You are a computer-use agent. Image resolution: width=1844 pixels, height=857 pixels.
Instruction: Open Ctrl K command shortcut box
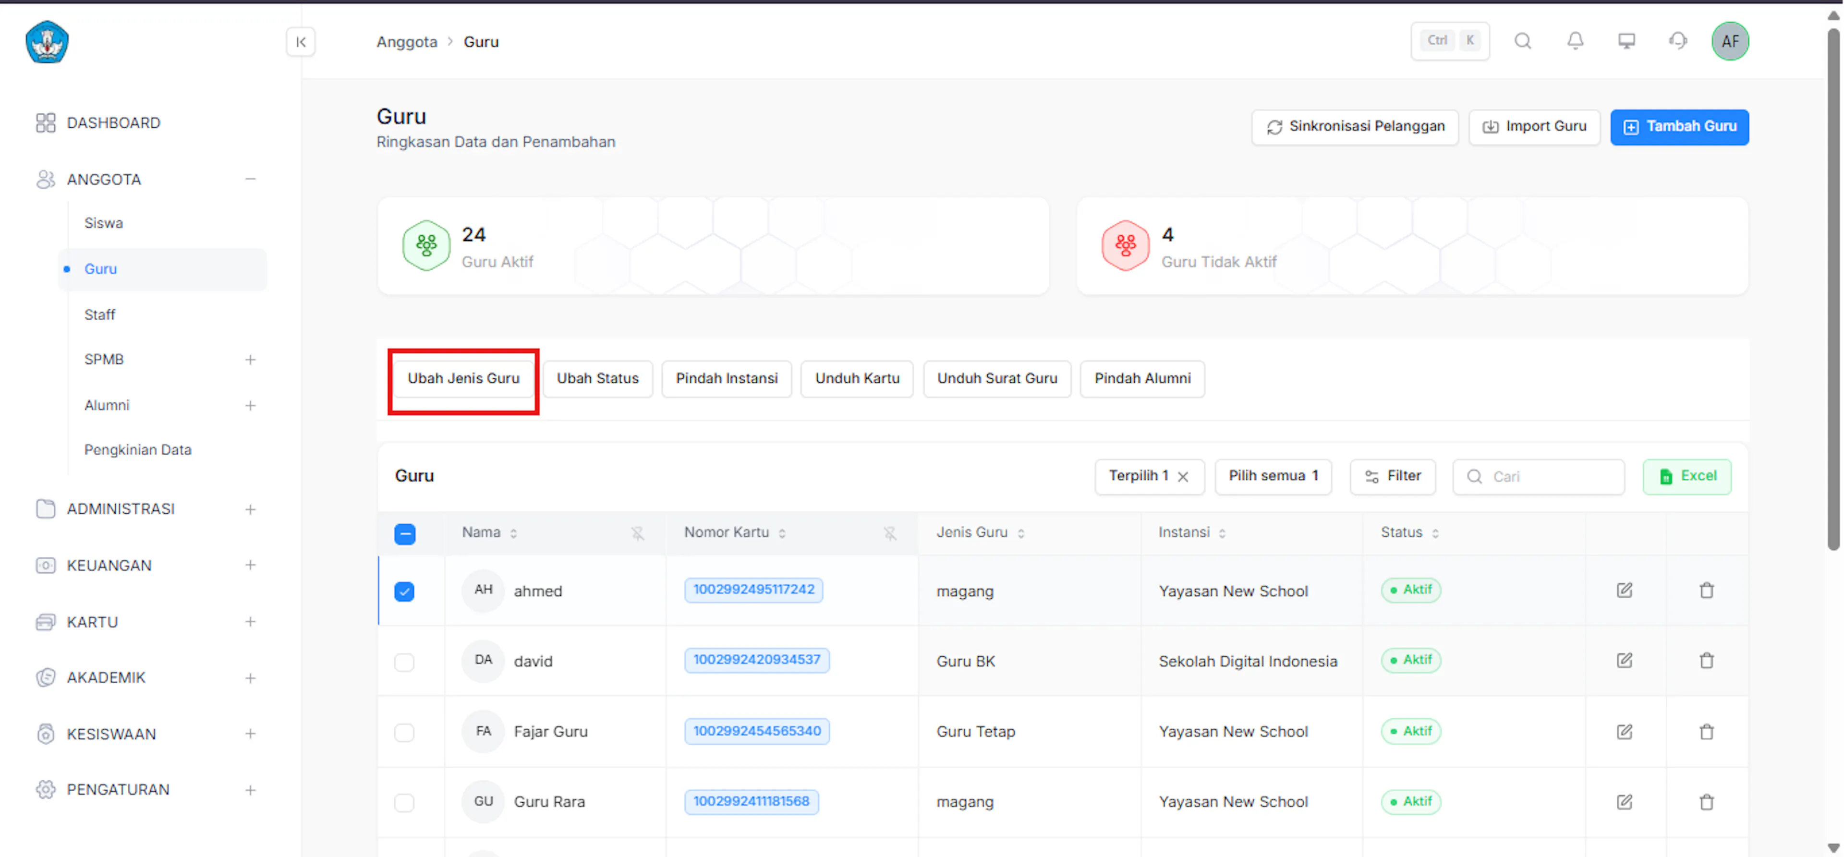(1450, 41)
